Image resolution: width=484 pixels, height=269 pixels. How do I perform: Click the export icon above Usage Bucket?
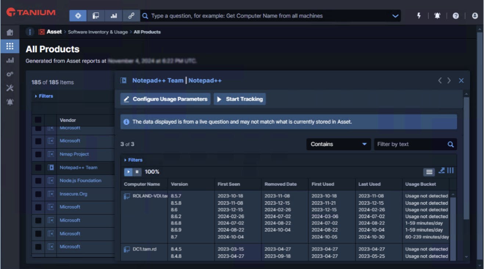click(x=441, y=171)
